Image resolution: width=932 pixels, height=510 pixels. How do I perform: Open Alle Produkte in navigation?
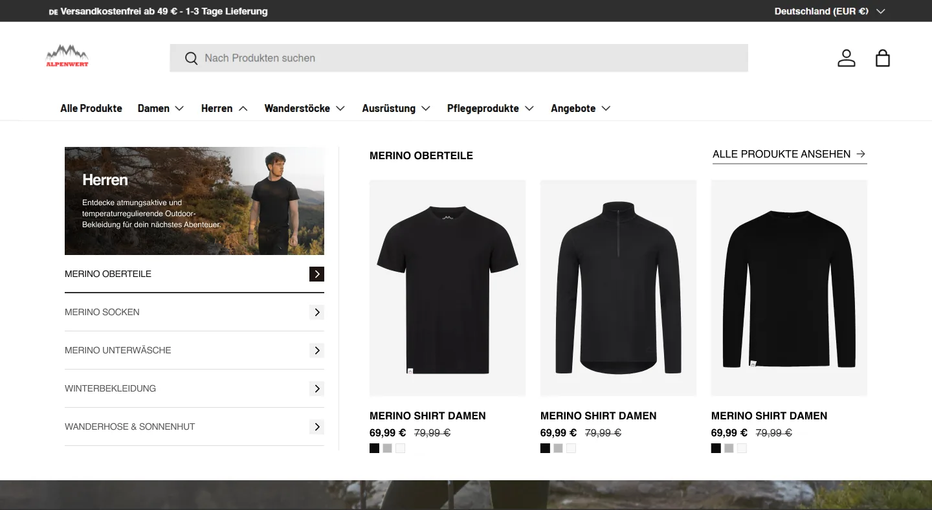pyautogui.click(x=91, y=108)
